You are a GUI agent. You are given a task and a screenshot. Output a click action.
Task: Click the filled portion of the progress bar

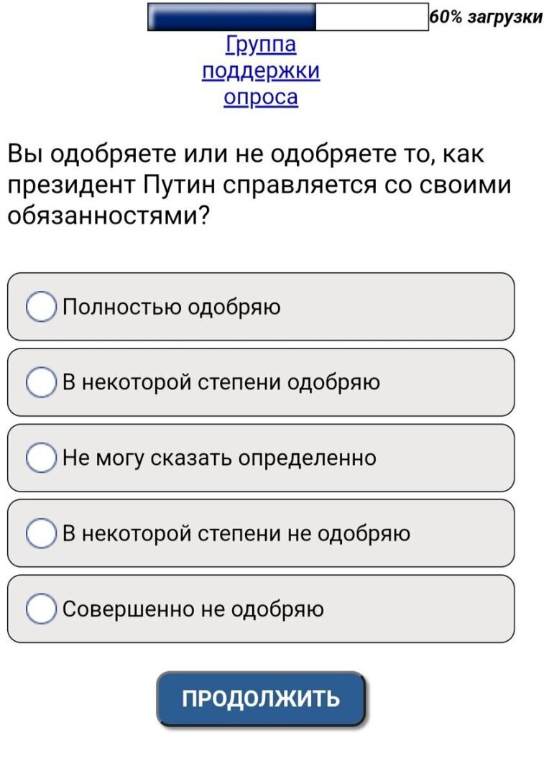pos(230,17)
